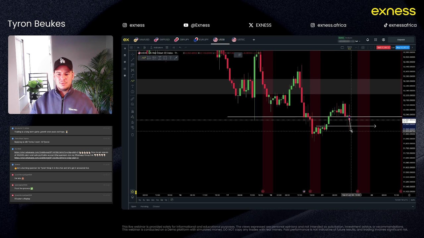Switch to the GBP/USD tab
The width and height of the screenshot is (424, 238).
[162, 40]
